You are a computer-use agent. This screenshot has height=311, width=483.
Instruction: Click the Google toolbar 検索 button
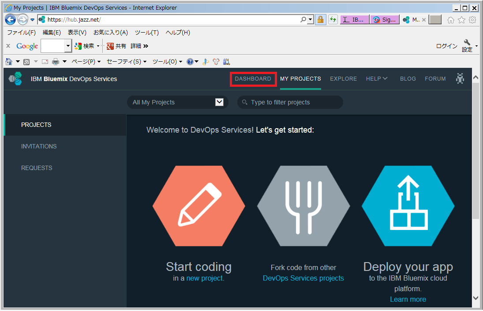point(84,46)
